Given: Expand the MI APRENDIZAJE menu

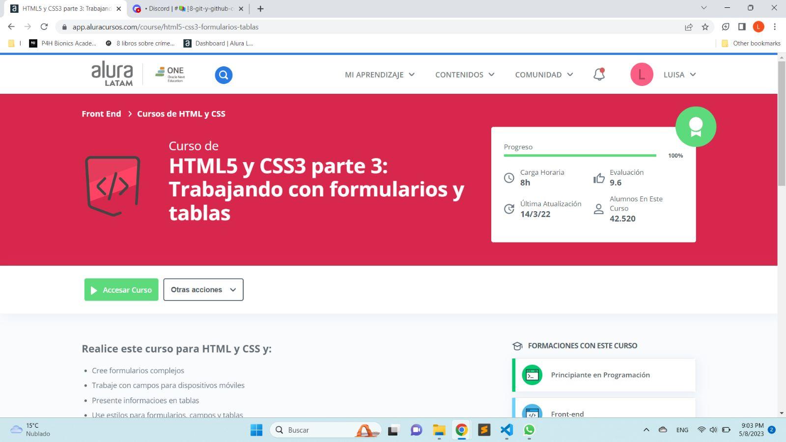Looking at the screenshot, I should 380,75.
